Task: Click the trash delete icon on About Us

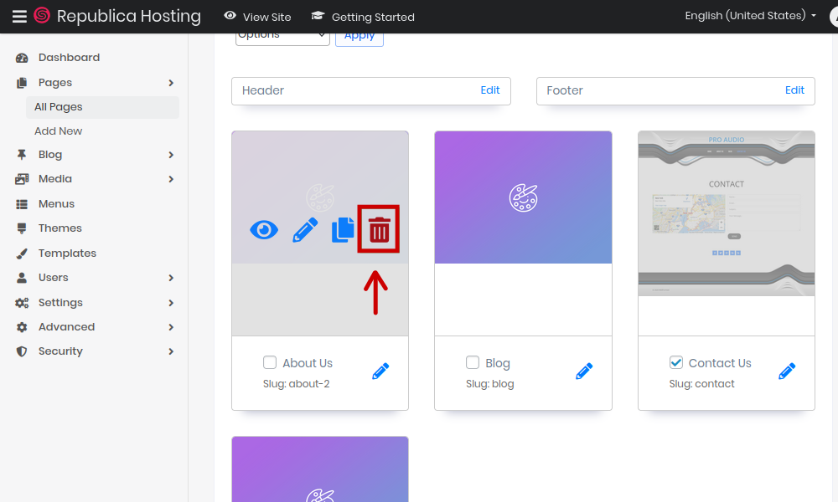Action: click(x=379, y=229)
